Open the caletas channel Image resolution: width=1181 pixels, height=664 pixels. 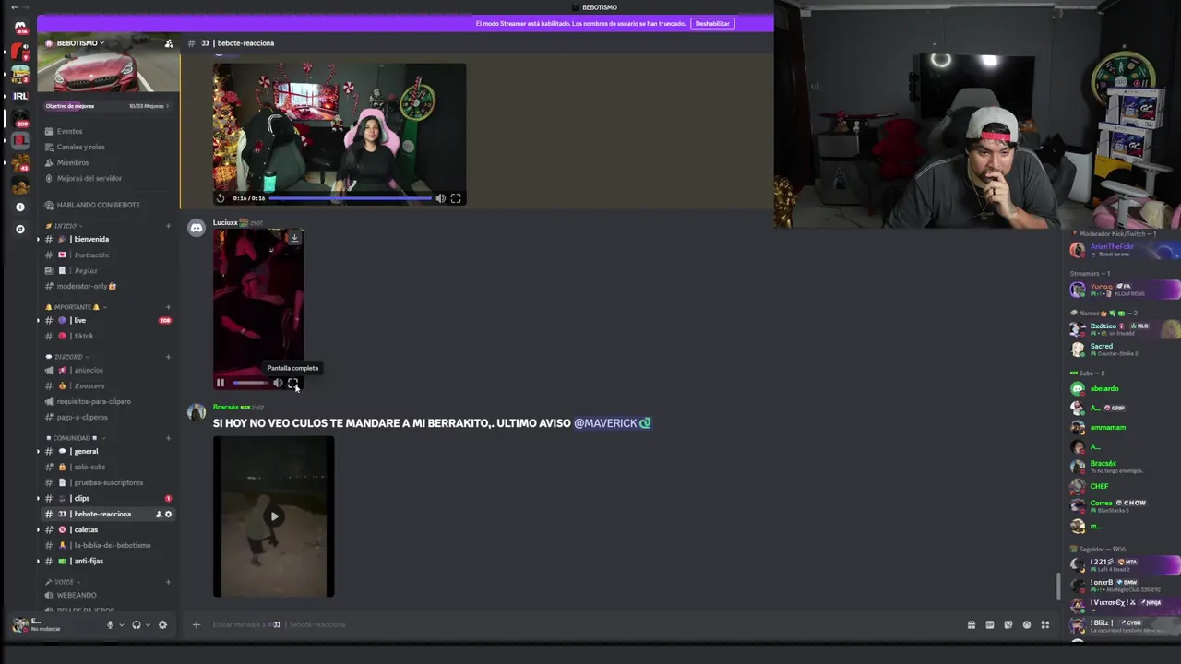click(109, 529)
